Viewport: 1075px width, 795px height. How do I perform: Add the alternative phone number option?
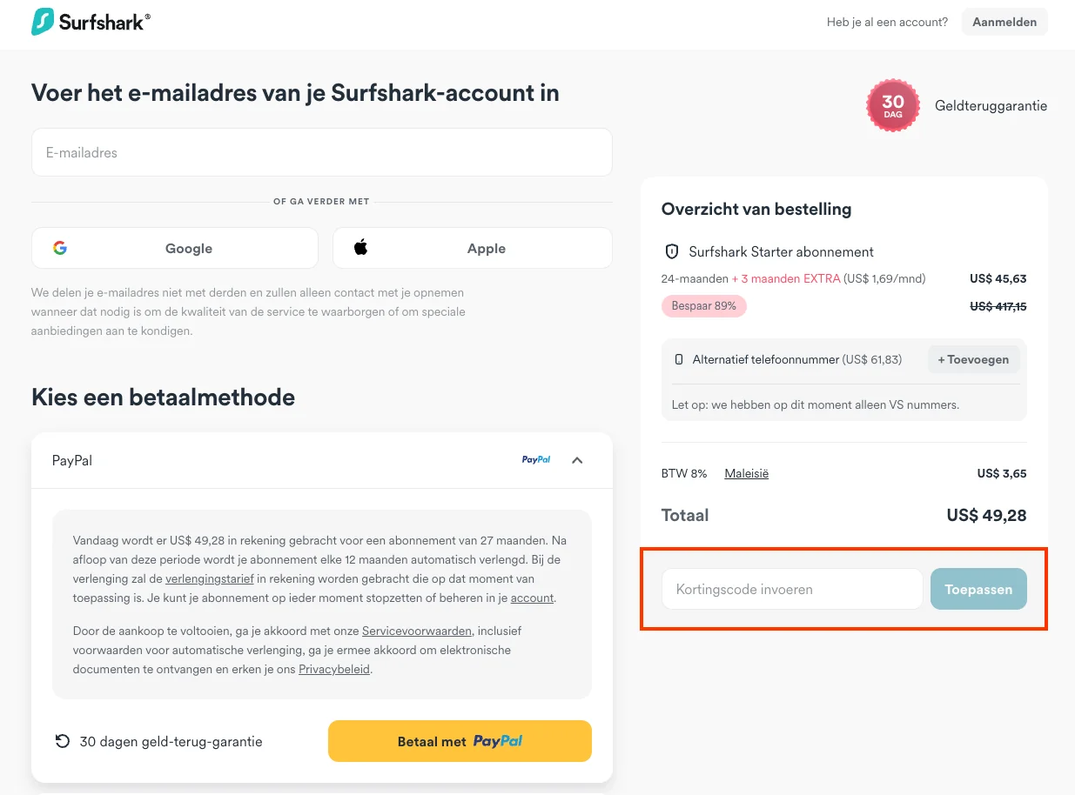click(973, 358)
